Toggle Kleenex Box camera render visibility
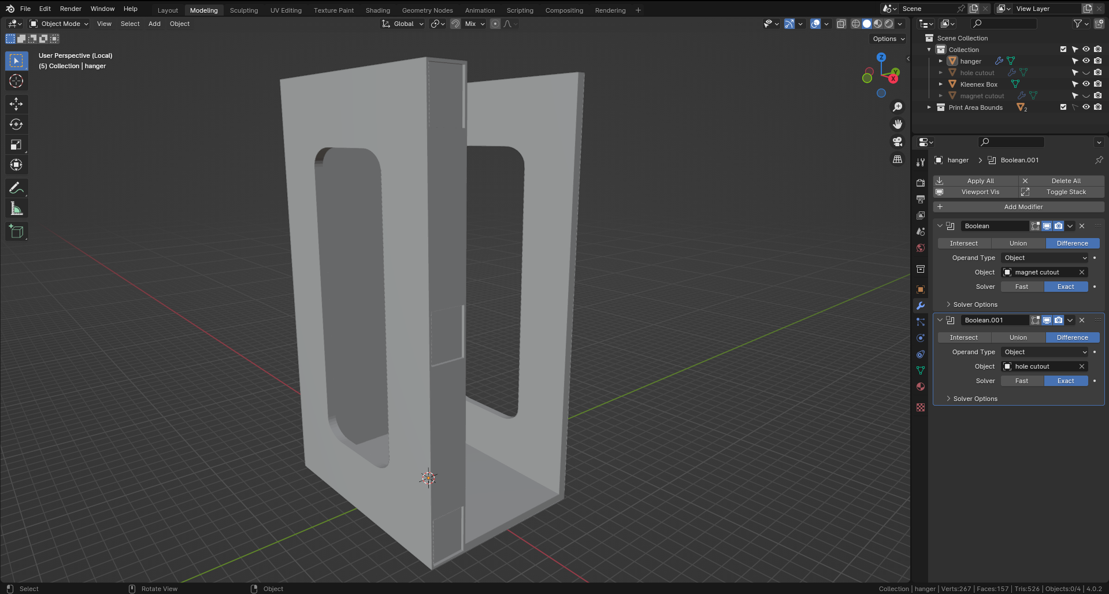This screenshot has width=1109, height=594. click(1097, 84)
